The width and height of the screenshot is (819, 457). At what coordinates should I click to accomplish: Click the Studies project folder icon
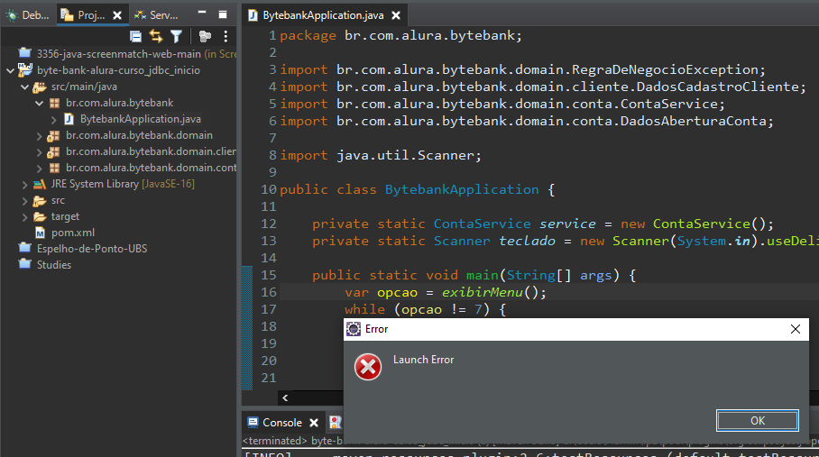click(x=25, y=264)
